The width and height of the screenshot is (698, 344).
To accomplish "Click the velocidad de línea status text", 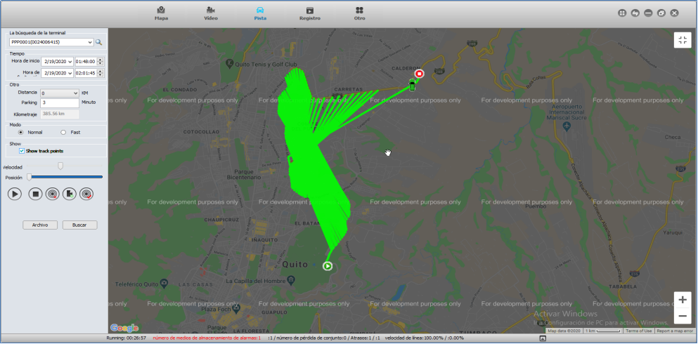I will pos(425,338).
